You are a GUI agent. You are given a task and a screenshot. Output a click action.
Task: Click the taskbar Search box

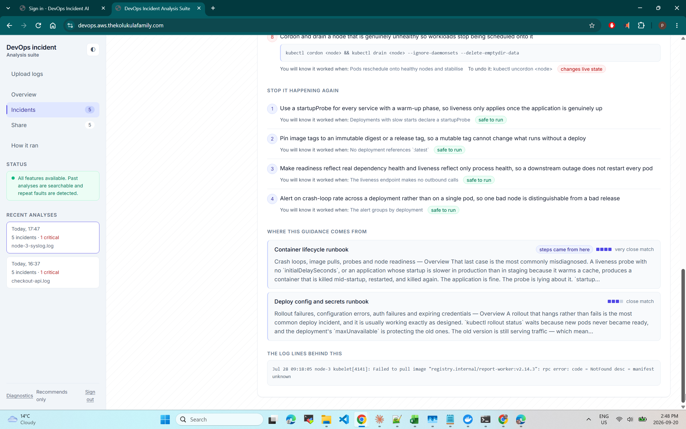(219, 419)
